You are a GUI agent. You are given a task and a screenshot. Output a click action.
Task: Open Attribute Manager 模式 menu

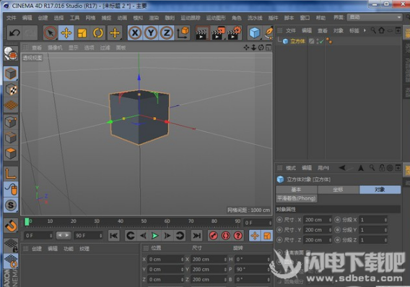click(291, 168)
